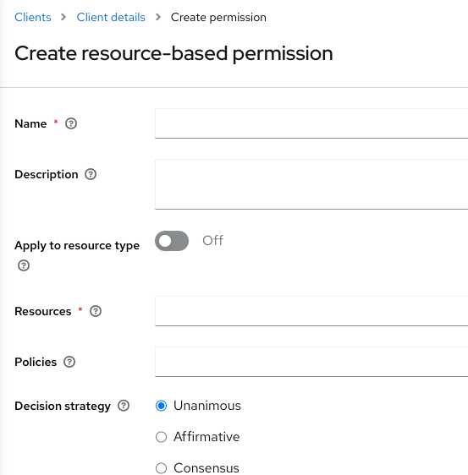Select the Unanimous decision strategy
Viewport: 468px width, 475px height.
coord(161,406)
